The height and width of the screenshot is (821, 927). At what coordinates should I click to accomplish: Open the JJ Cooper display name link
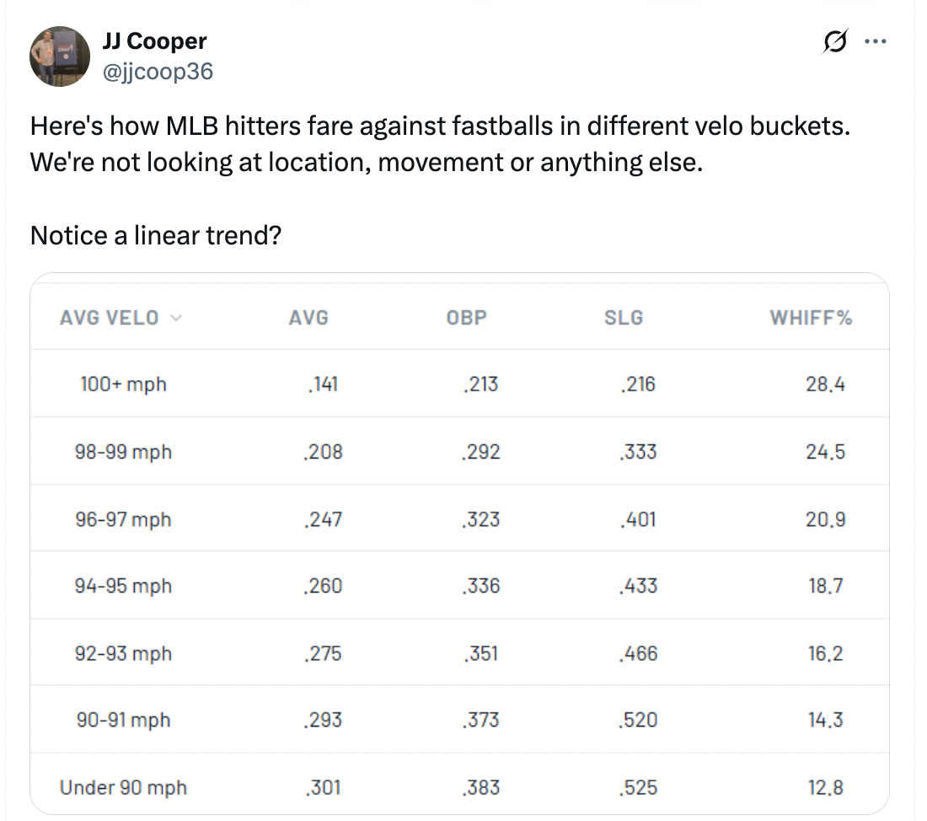154,40
